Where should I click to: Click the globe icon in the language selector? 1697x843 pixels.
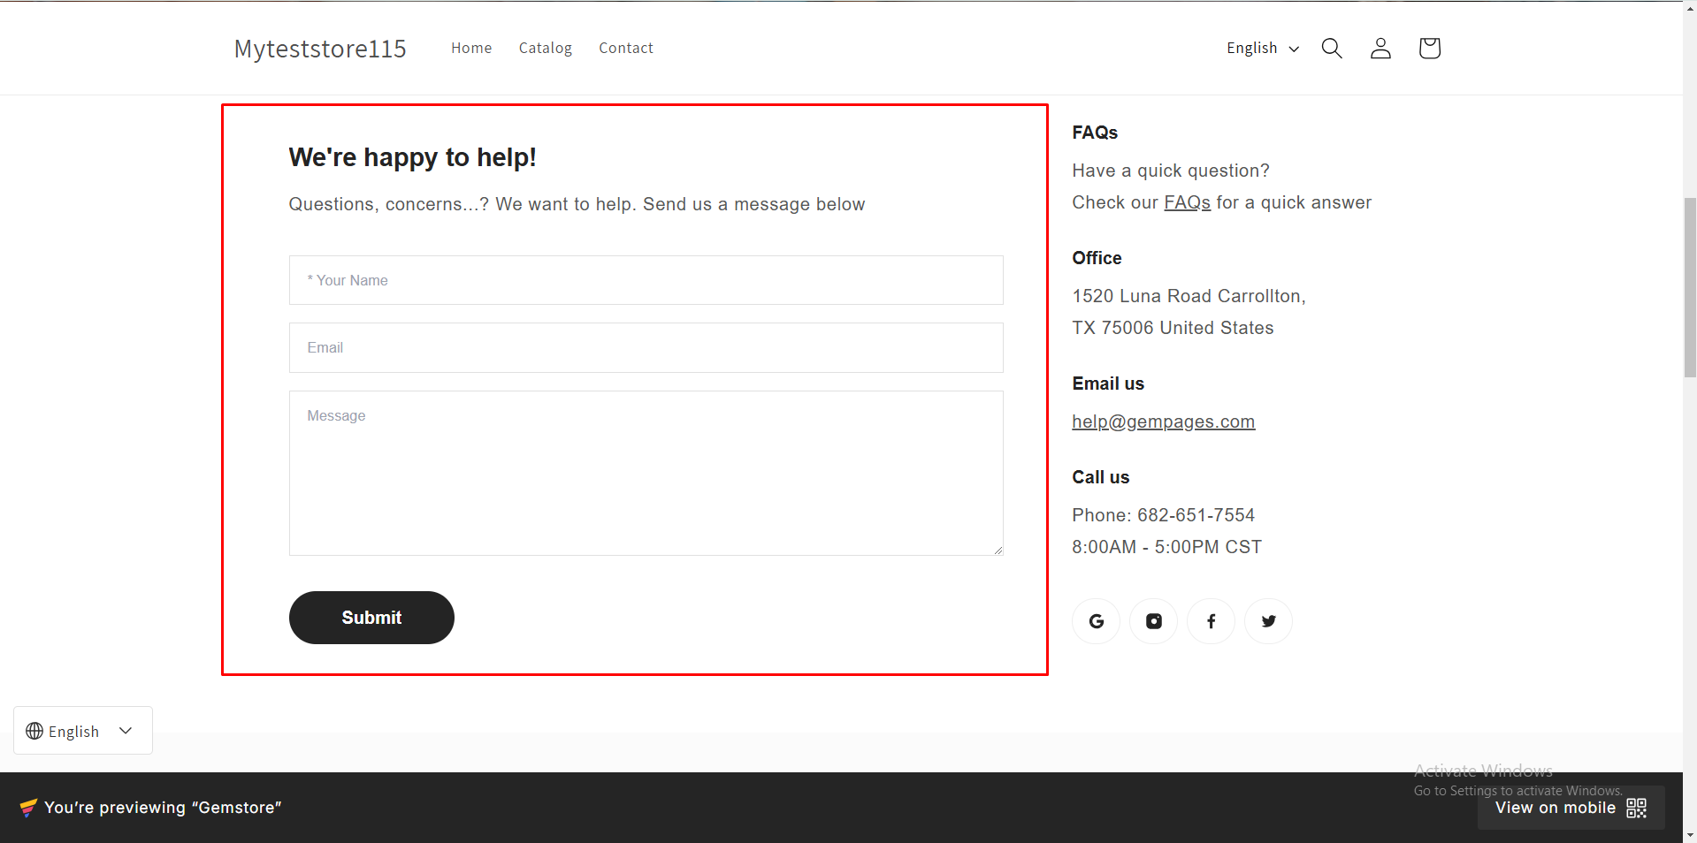pyautogui.click(x=34, y=731)
